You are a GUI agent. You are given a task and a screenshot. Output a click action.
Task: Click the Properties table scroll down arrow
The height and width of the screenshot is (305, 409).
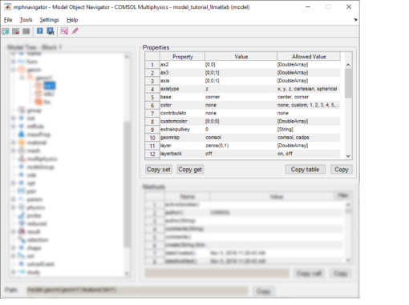coord(348,156)
